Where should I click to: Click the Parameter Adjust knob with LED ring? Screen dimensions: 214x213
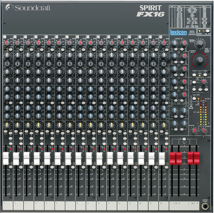tap(200, 60)
